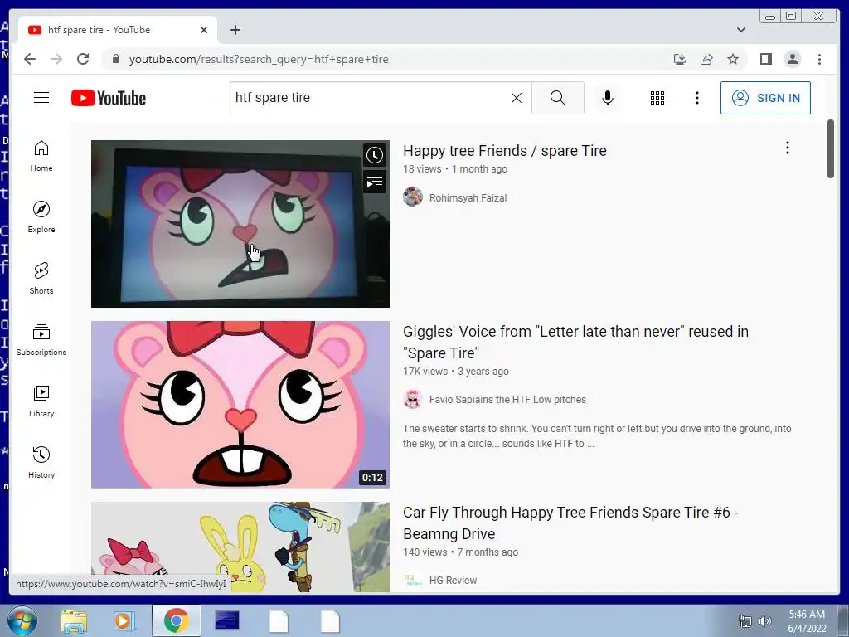Go to YouTube home via the logo
This screenshot has width=849, height=637.
pyautogui.click(x=109, y=98)
